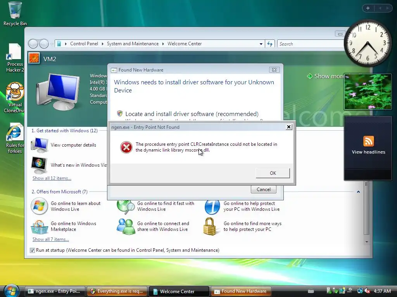Minimize the Welcome Center window

point(340,34)
